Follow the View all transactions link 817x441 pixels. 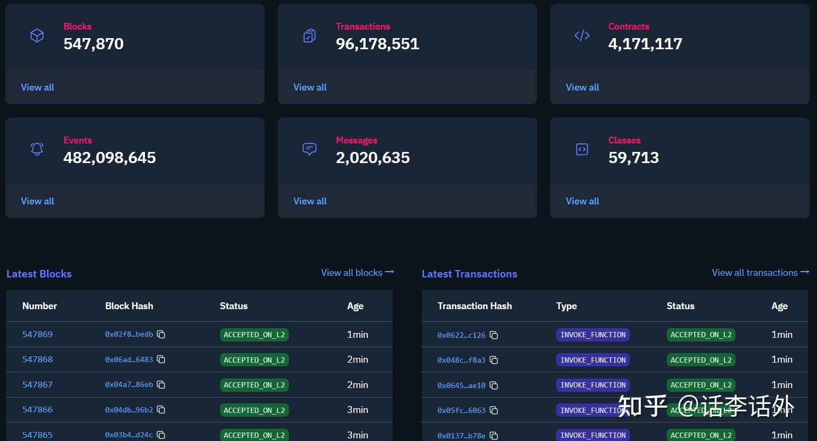(x=760, y=273)
